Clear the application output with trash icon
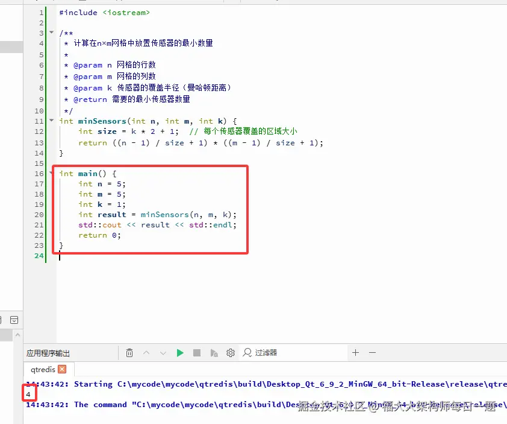The image size is (507, 424). pos(129,353)
